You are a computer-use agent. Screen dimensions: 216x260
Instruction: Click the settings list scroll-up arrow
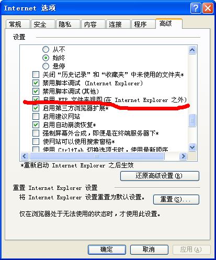click(192, 50)
